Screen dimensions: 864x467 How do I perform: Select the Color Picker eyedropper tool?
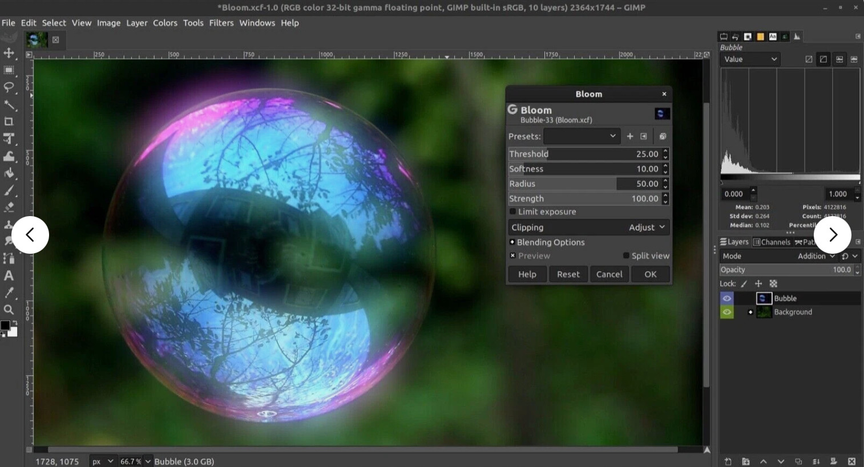(x=9, y=293)
